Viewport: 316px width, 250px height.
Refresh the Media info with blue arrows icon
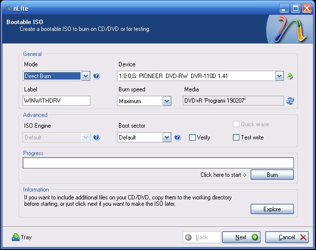290,101
